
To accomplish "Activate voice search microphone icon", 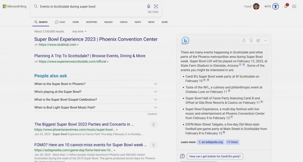I will click(149, 6).
